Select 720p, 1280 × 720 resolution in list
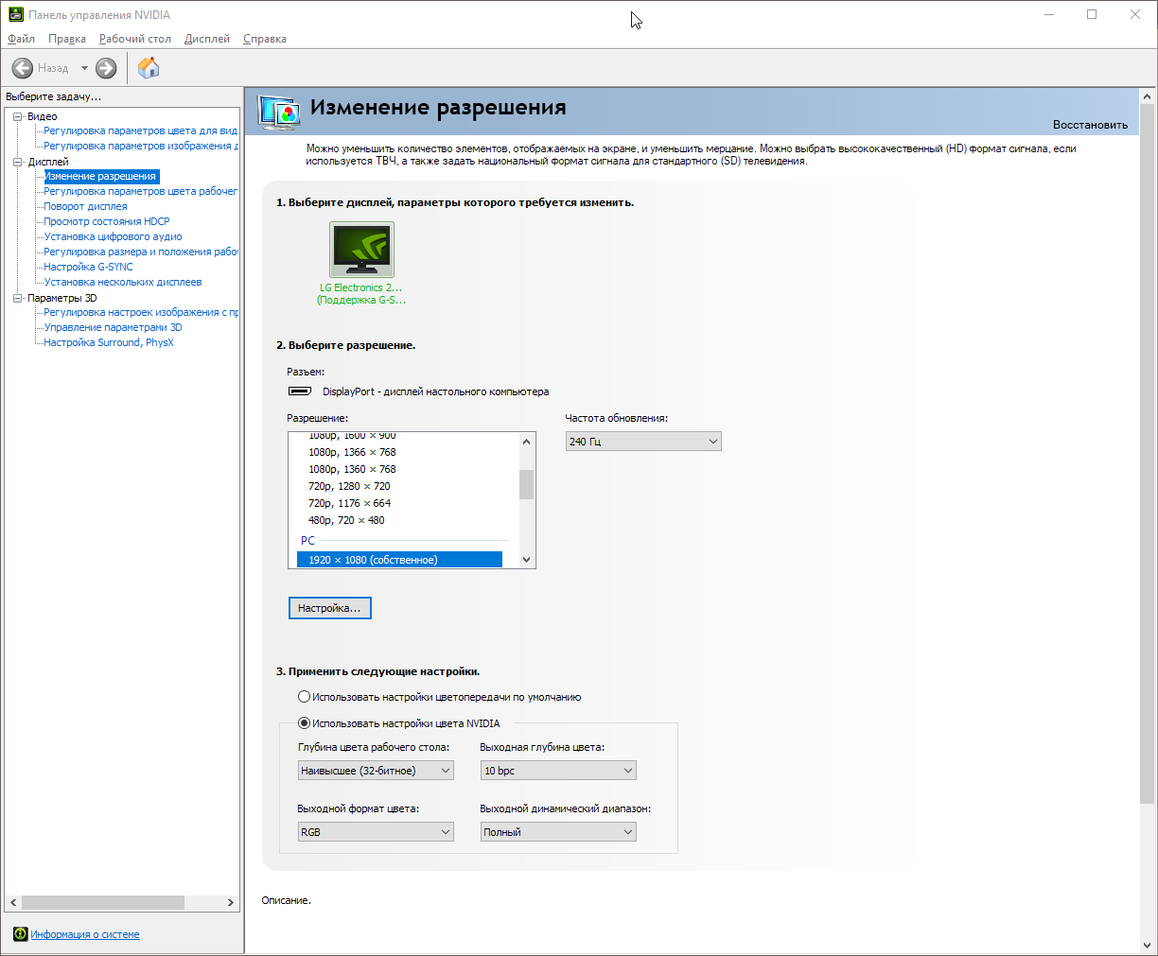 pyautogui.click(x=349, y=486)
